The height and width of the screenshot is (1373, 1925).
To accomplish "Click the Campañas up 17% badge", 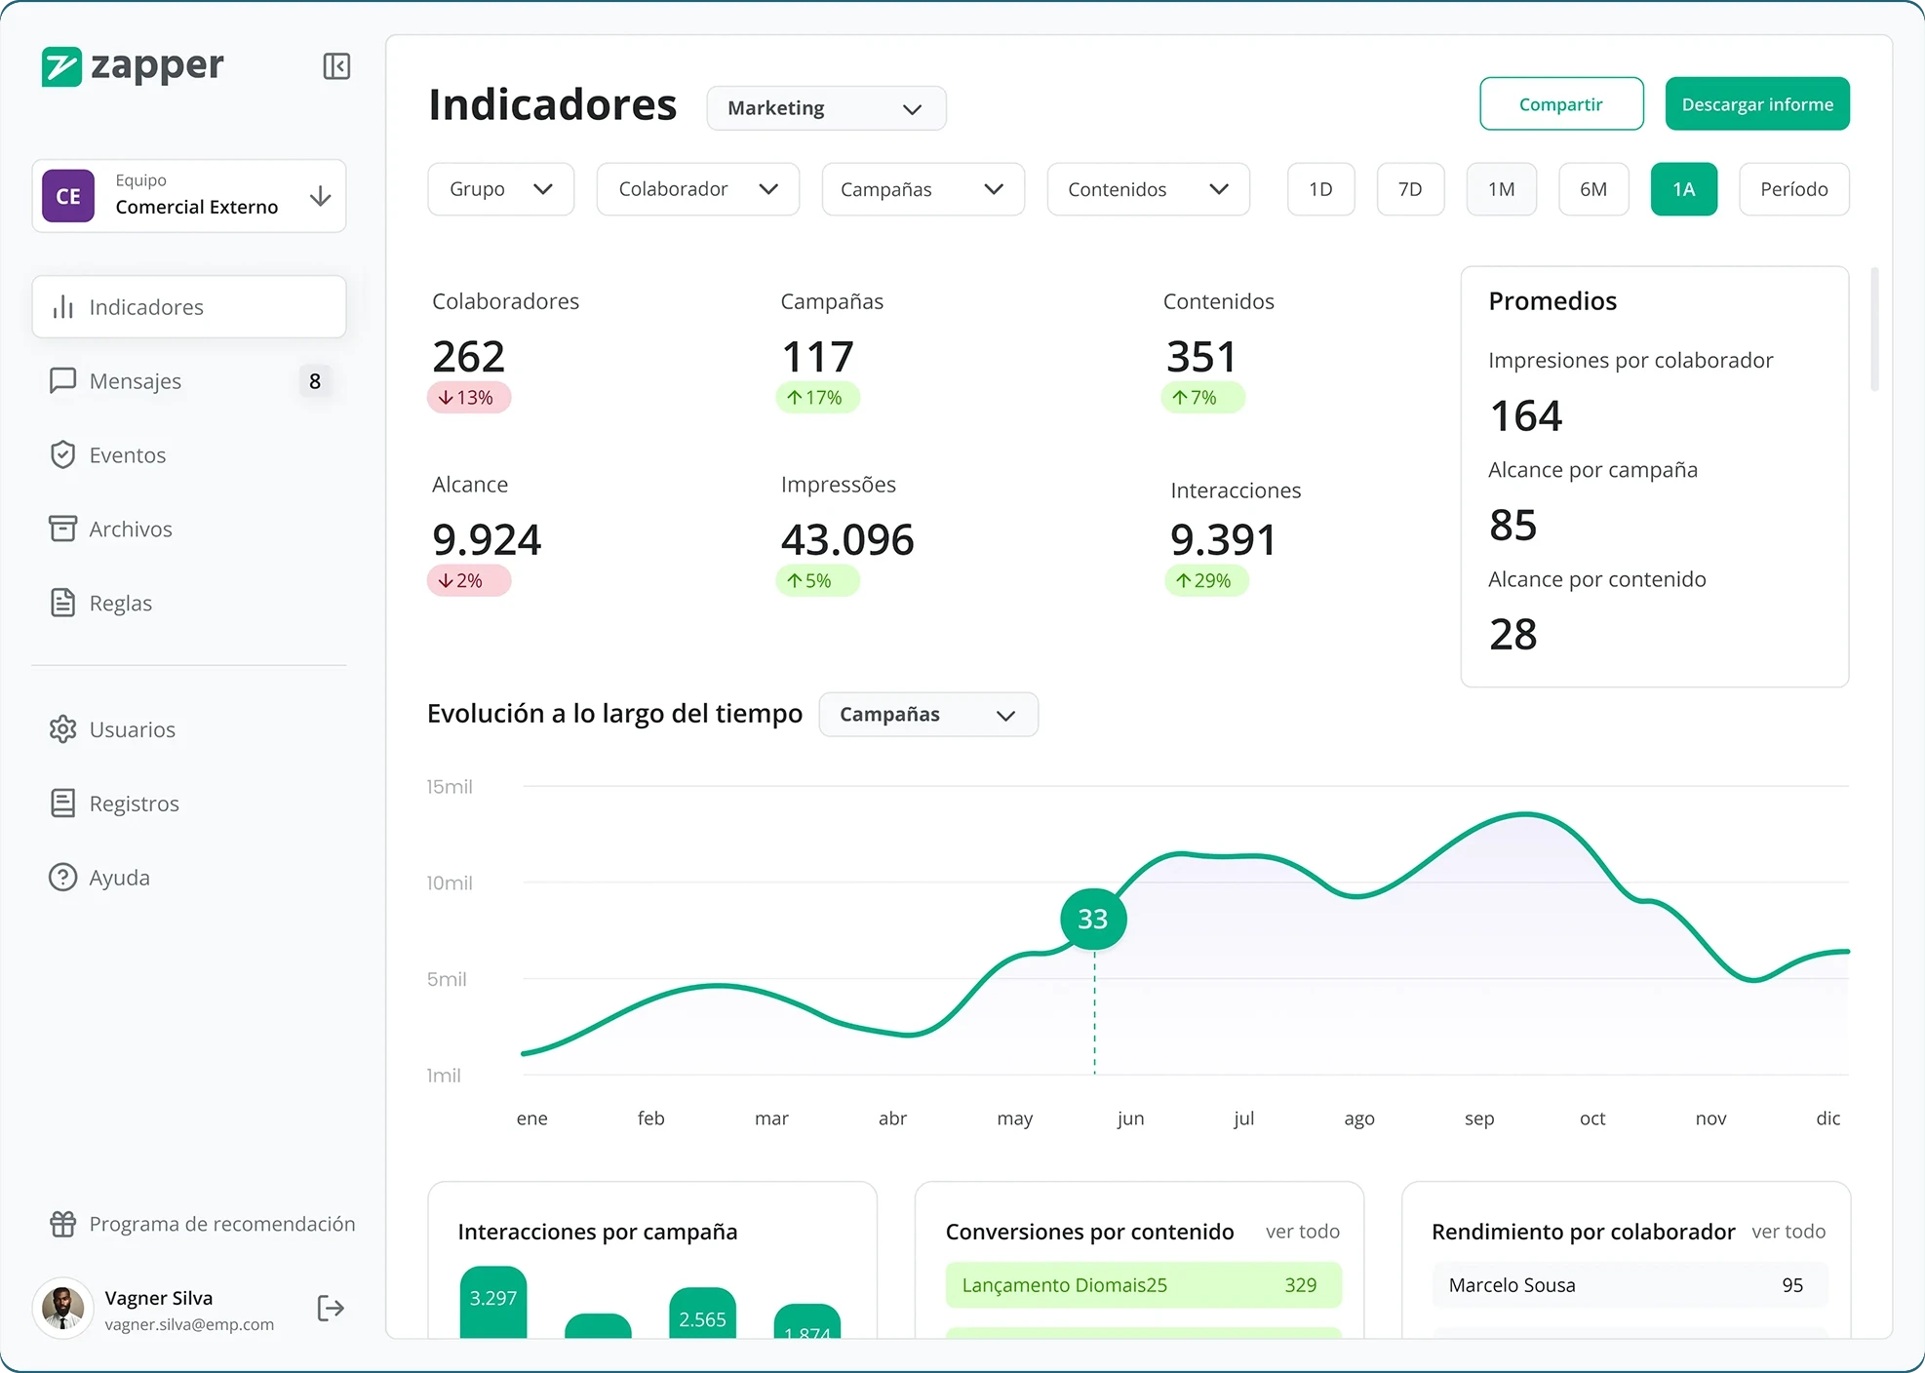I will 817,398.
